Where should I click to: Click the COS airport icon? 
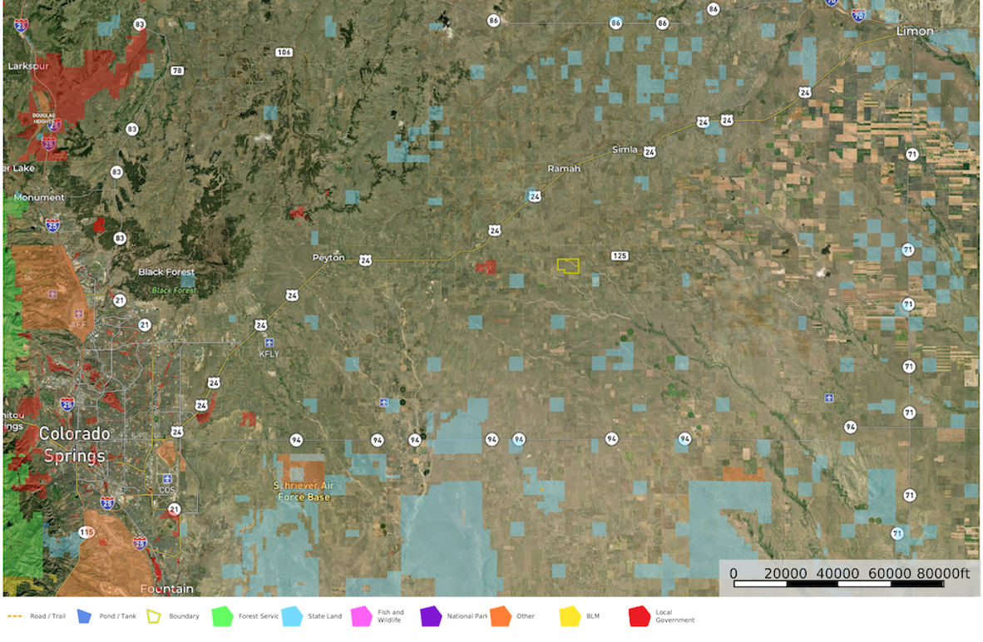pos(168,480)
